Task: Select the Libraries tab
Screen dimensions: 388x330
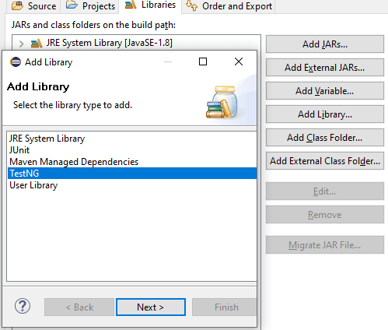Action: 150,5
